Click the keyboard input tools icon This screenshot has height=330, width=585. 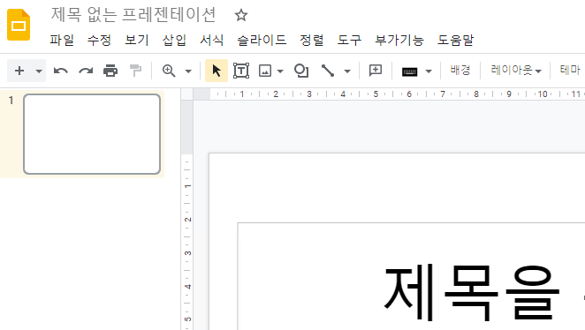(x=409, y=71)
